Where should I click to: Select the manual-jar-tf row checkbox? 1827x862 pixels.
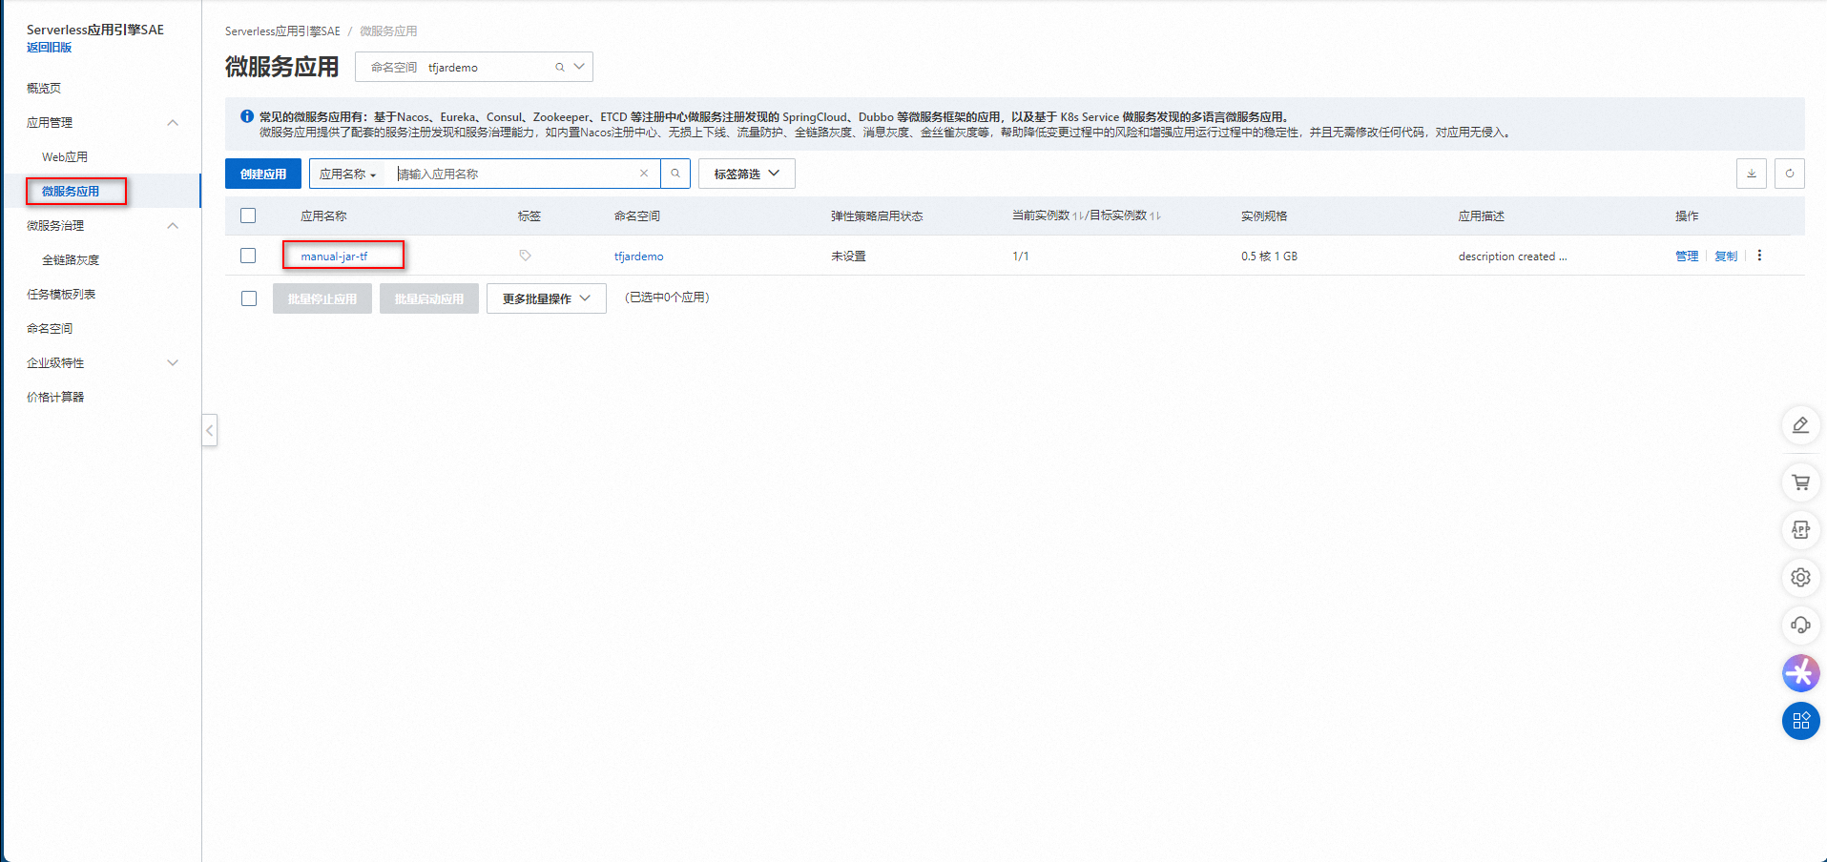click(248, 256)
